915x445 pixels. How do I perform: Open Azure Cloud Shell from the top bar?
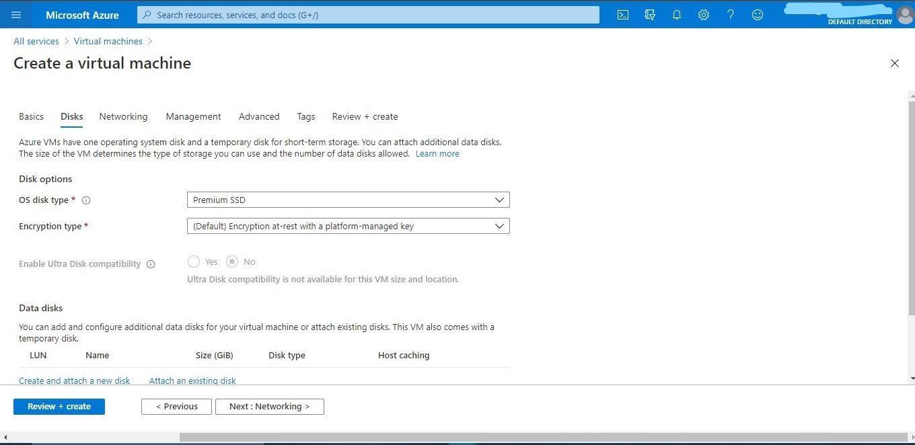pos(622,14)
